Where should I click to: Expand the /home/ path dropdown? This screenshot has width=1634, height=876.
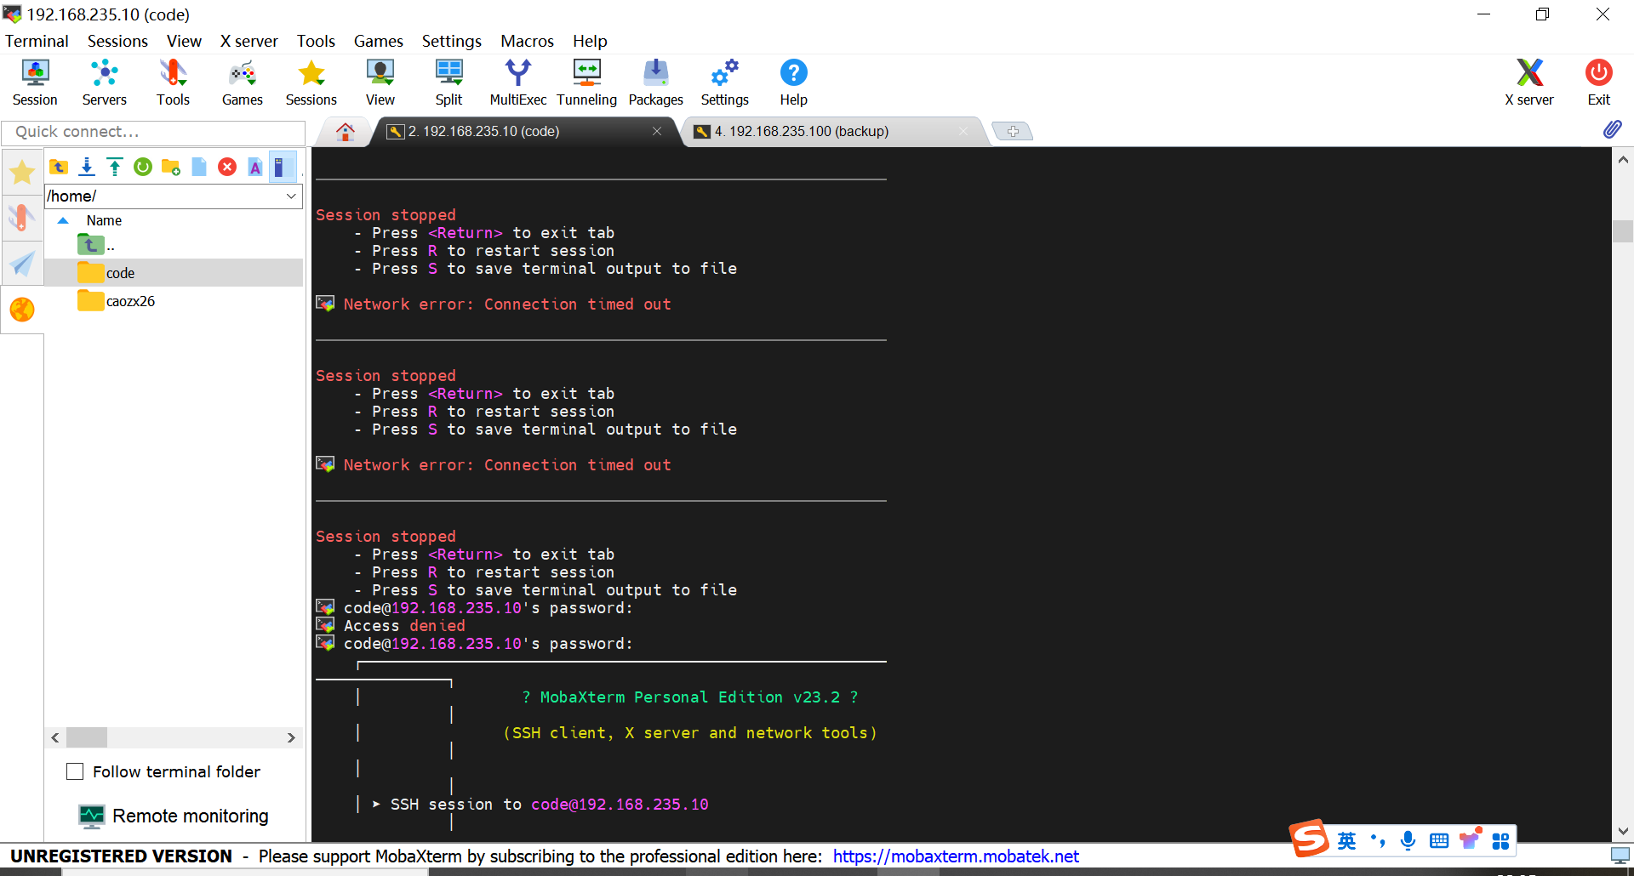click(291, 196)
